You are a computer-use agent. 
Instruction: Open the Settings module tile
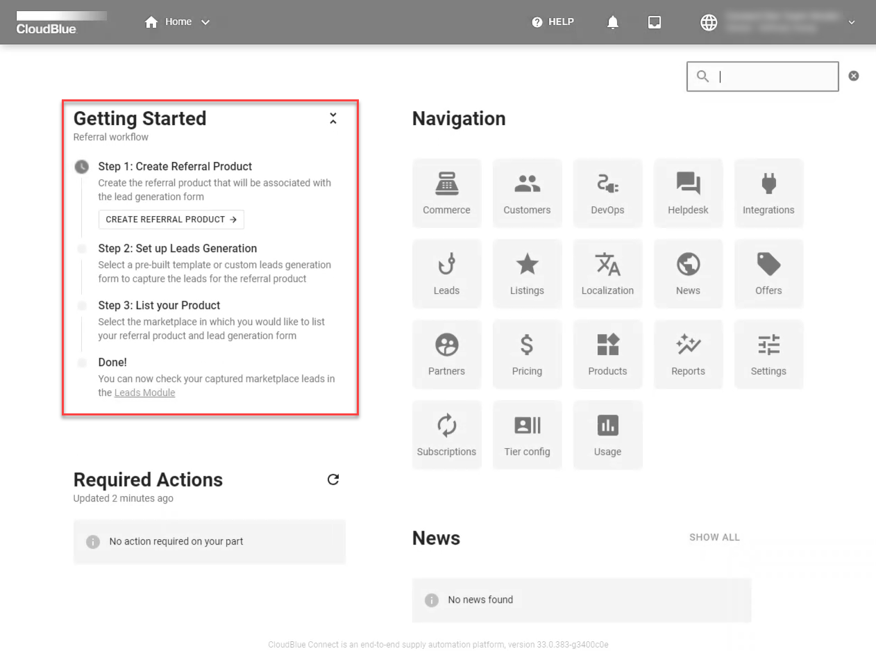tap(768, 354)
